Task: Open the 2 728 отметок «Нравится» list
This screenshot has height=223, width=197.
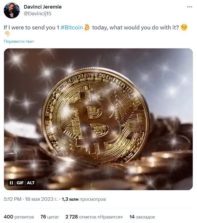Action: click(94, 217)
